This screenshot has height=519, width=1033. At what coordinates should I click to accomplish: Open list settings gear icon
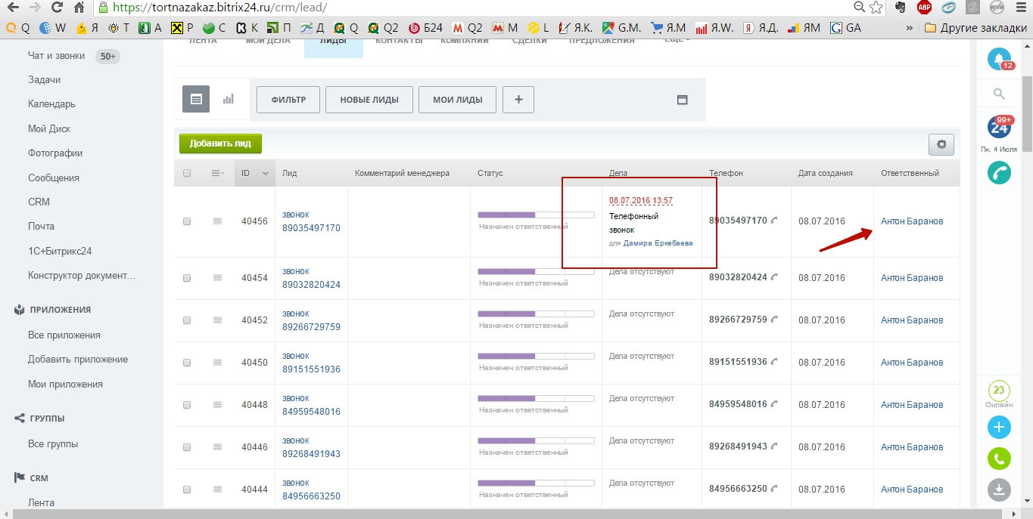pyautogui.click(x=941, y=144)
